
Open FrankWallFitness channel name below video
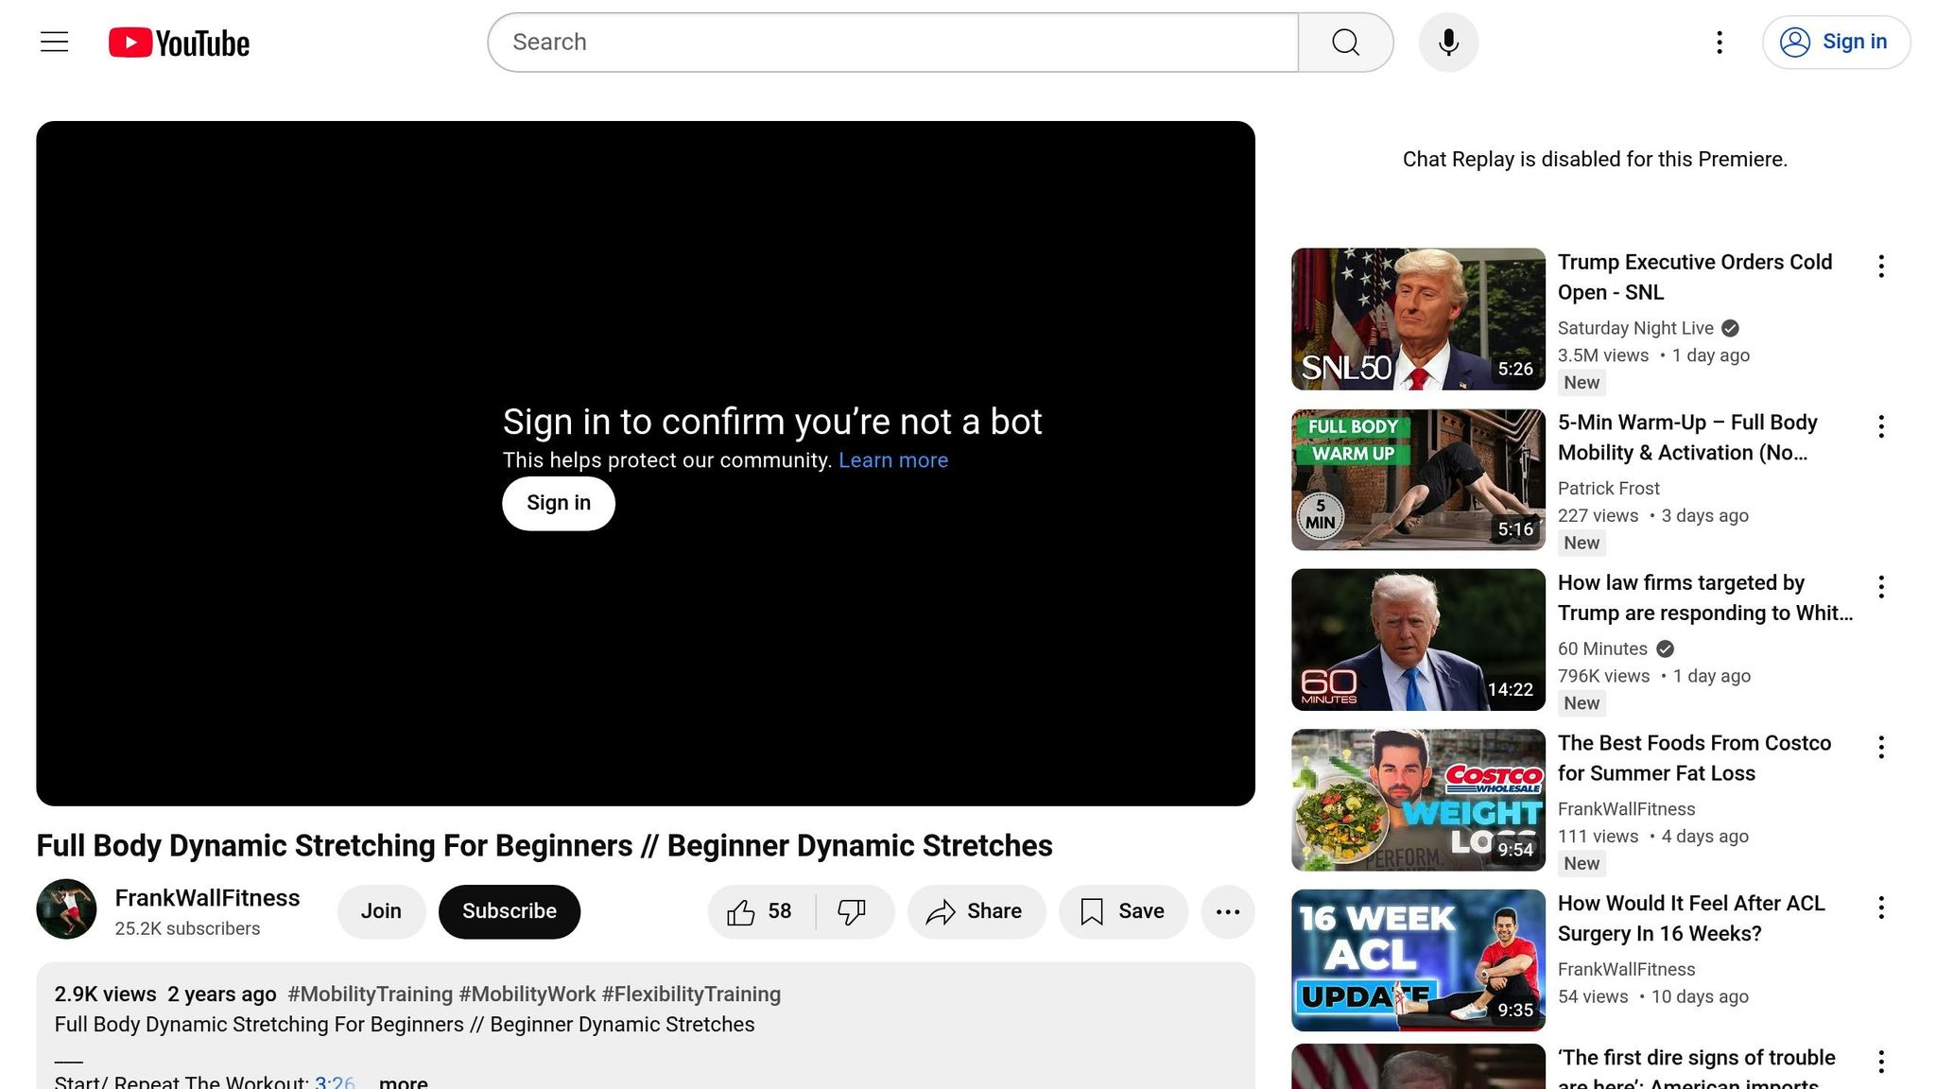[207, 898]
